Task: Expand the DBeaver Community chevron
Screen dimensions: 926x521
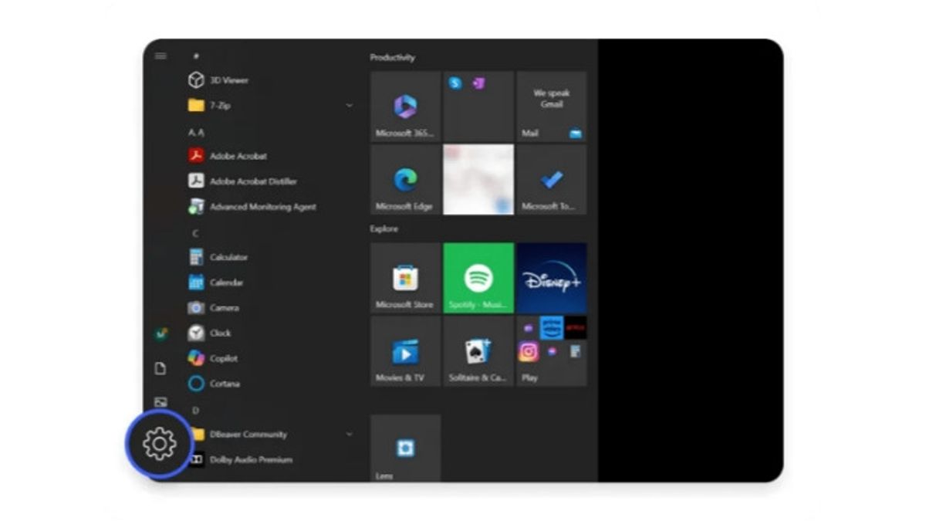Action: coord(350,435)
